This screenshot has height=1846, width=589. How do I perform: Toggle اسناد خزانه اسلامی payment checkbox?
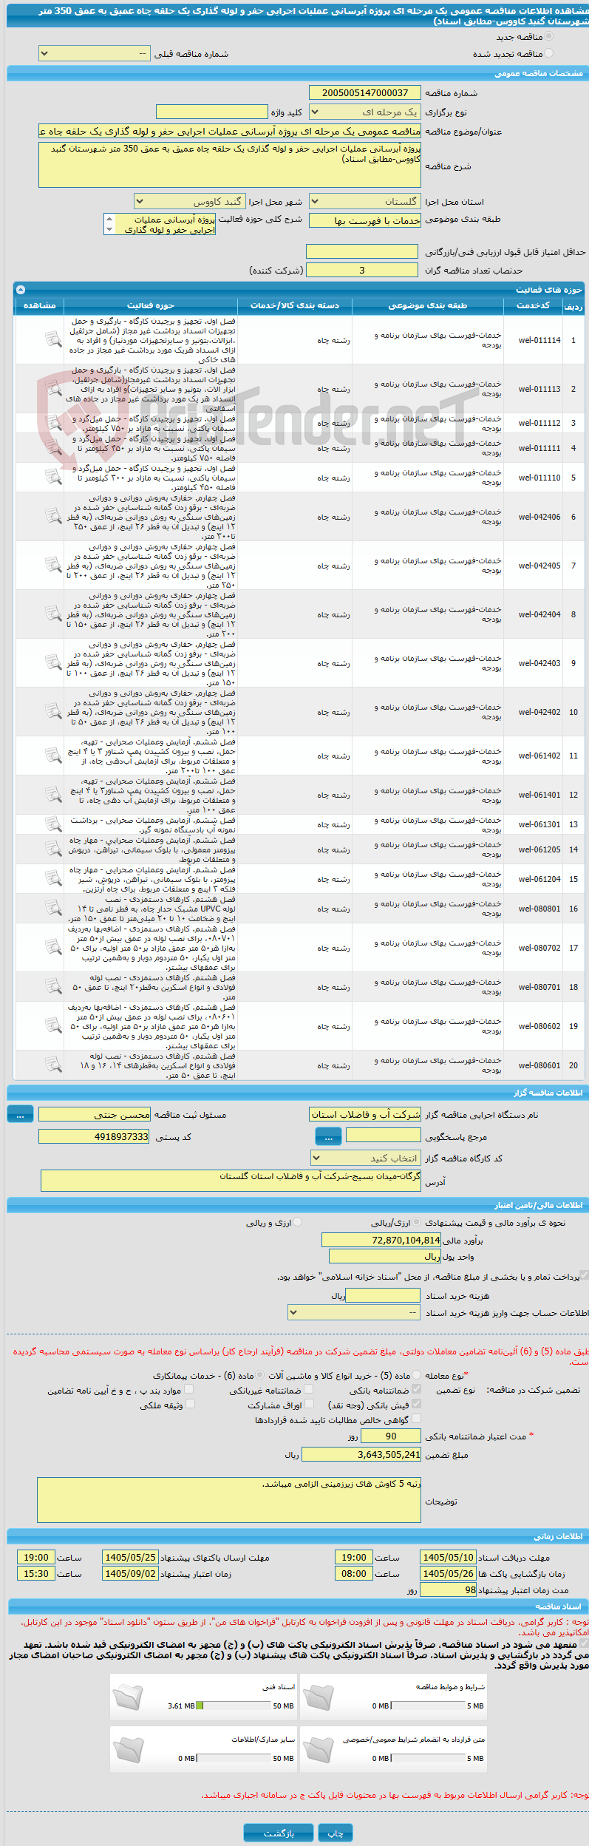584,1275
